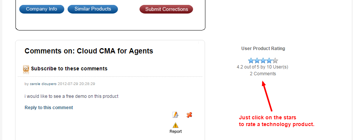
Task: Delete the comment using red X icon
Action: [189, 115]
